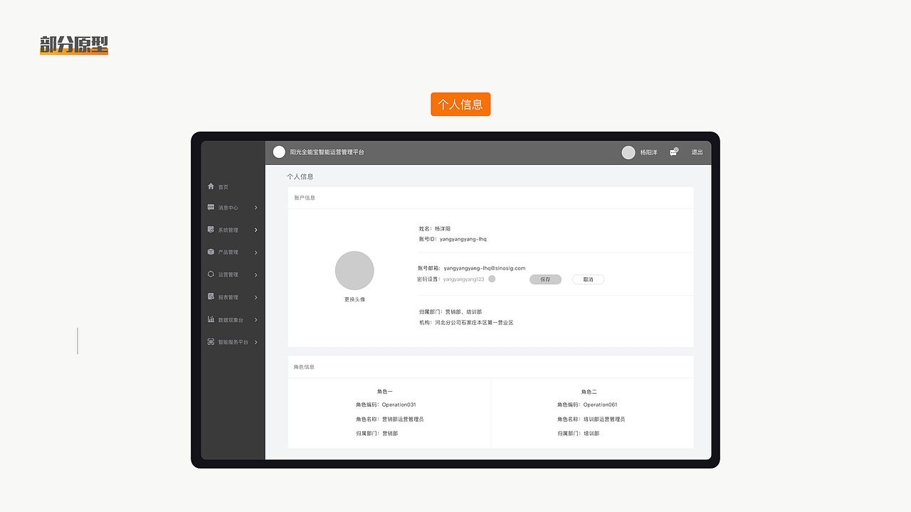Open 智能服务平台 menu item

[x=233, y=342]
